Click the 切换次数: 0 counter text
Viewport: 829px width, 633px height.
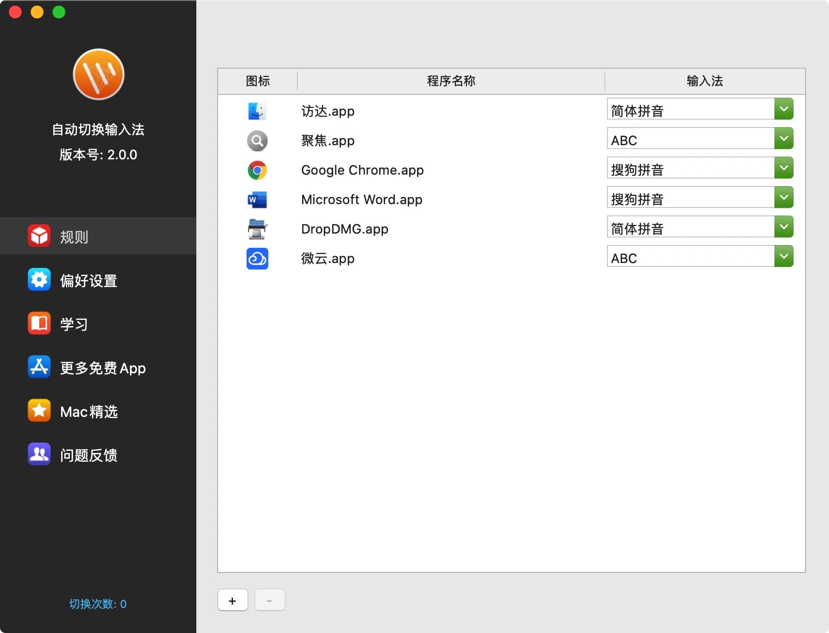(x=98, y=604)
